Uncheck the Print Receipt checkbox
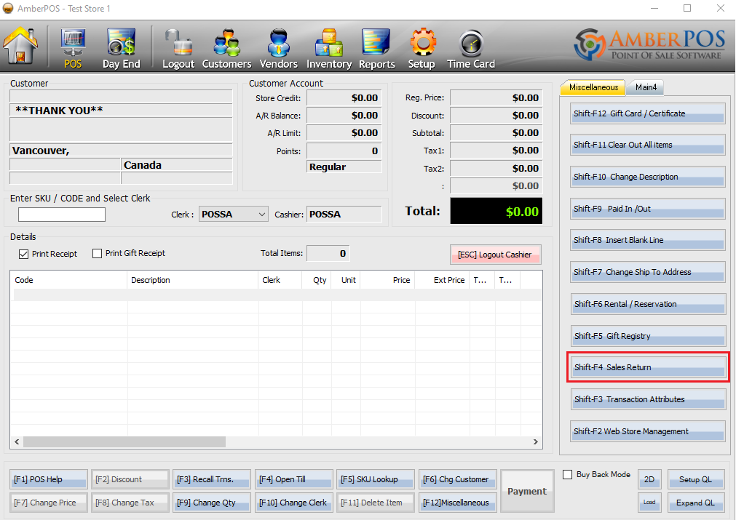 coord(24,254)
